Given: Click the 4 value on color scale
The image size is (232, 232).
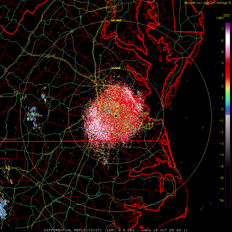Looking at the screenshot, I should tap(222, 63).
